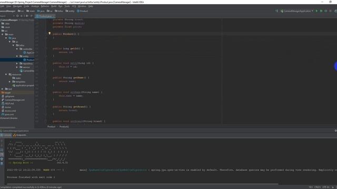Open the Window menu
Viewport: 337px width, 189px height.
click(82, 6)
